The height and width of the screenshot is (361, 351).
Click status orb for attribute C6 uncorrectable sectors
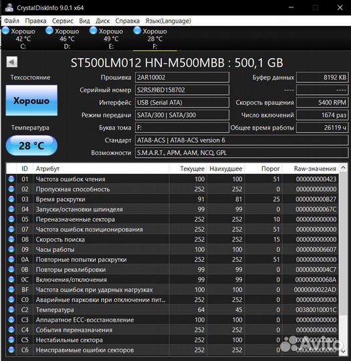pos(11,350)
